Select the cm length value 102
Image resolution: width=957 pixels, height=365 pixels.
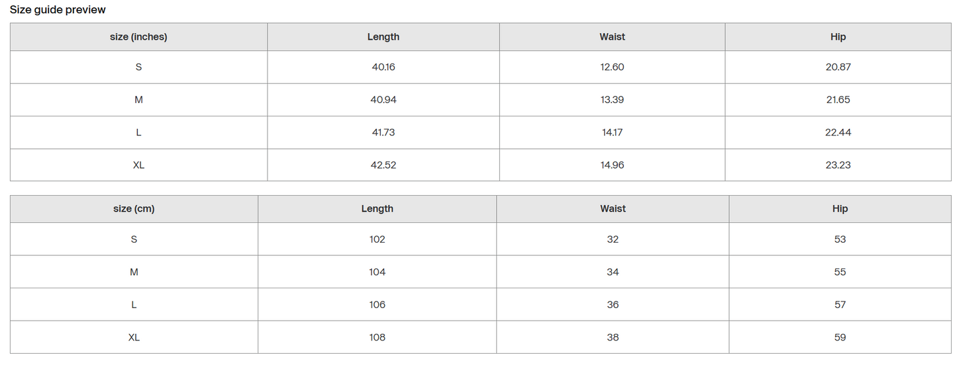pos(377,239)
